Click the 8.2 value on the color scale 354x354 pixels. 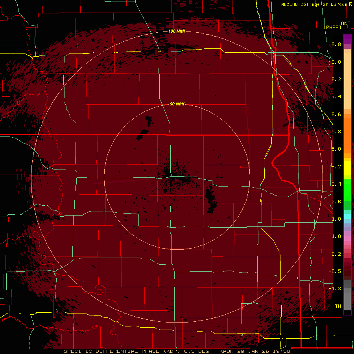coord(336,79)
